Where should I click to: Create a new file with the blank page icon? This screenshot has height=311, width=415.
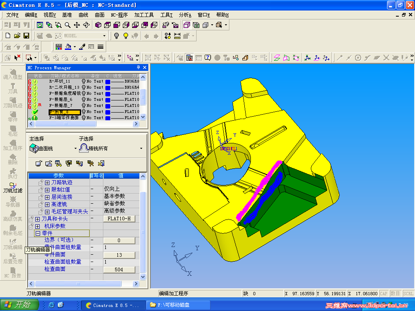coord(8,36)
